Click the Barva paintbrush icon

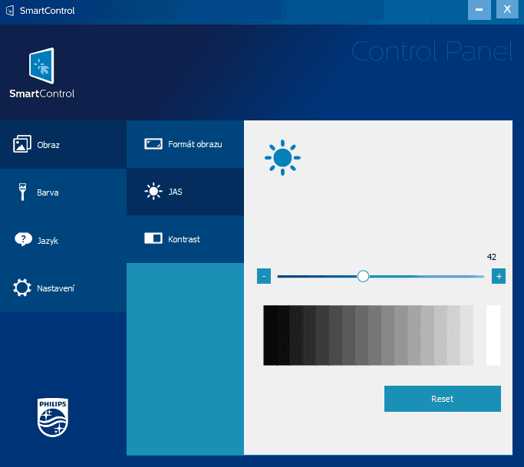[22, 192]
